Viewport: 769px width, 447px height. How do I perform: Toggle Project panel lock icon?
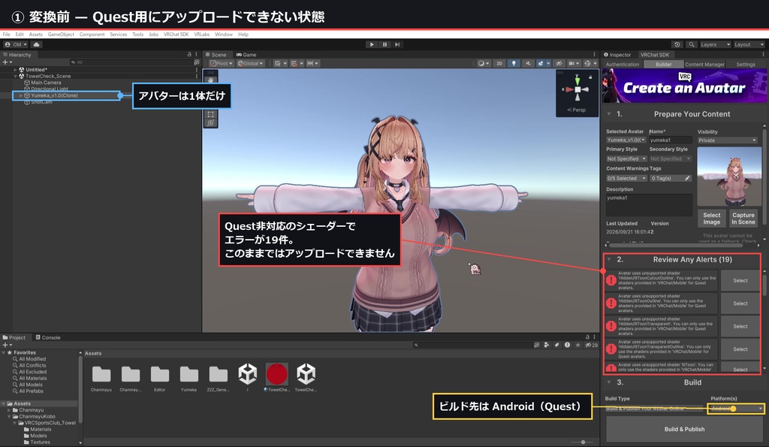(x=587, y=337)
